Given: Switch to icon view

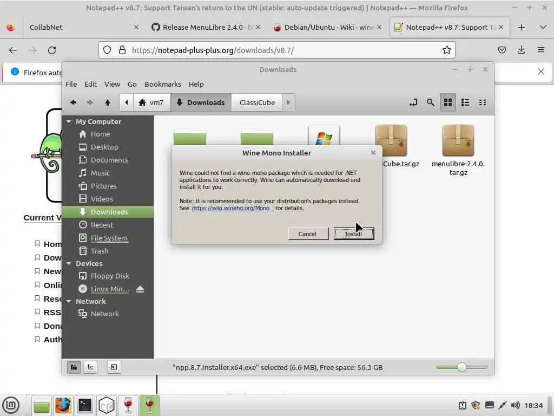Looking at the screenshot, I should [447, 102].
